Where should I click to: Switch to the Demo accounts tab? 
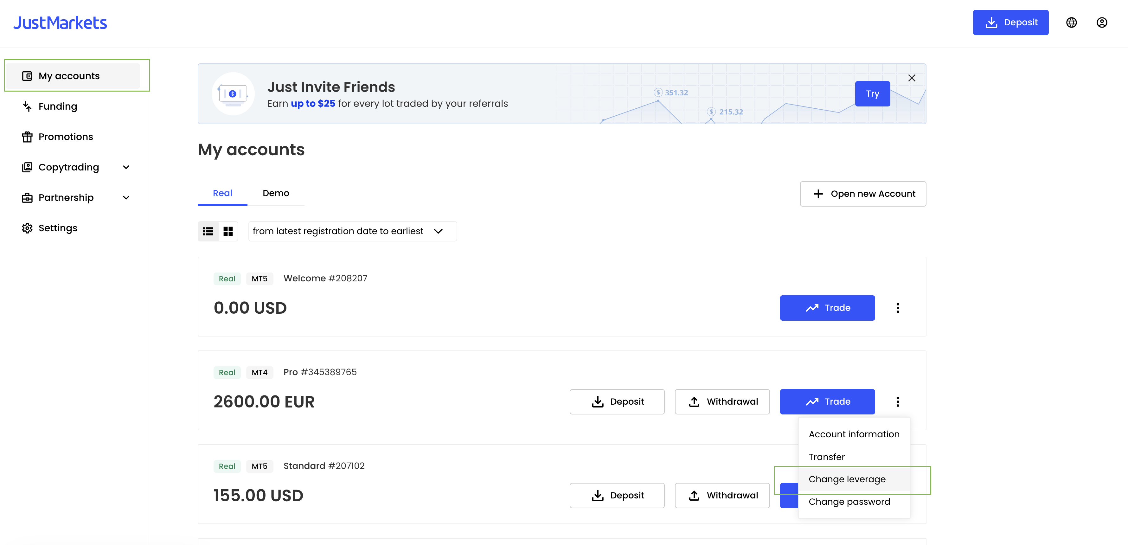click(276, 193)
